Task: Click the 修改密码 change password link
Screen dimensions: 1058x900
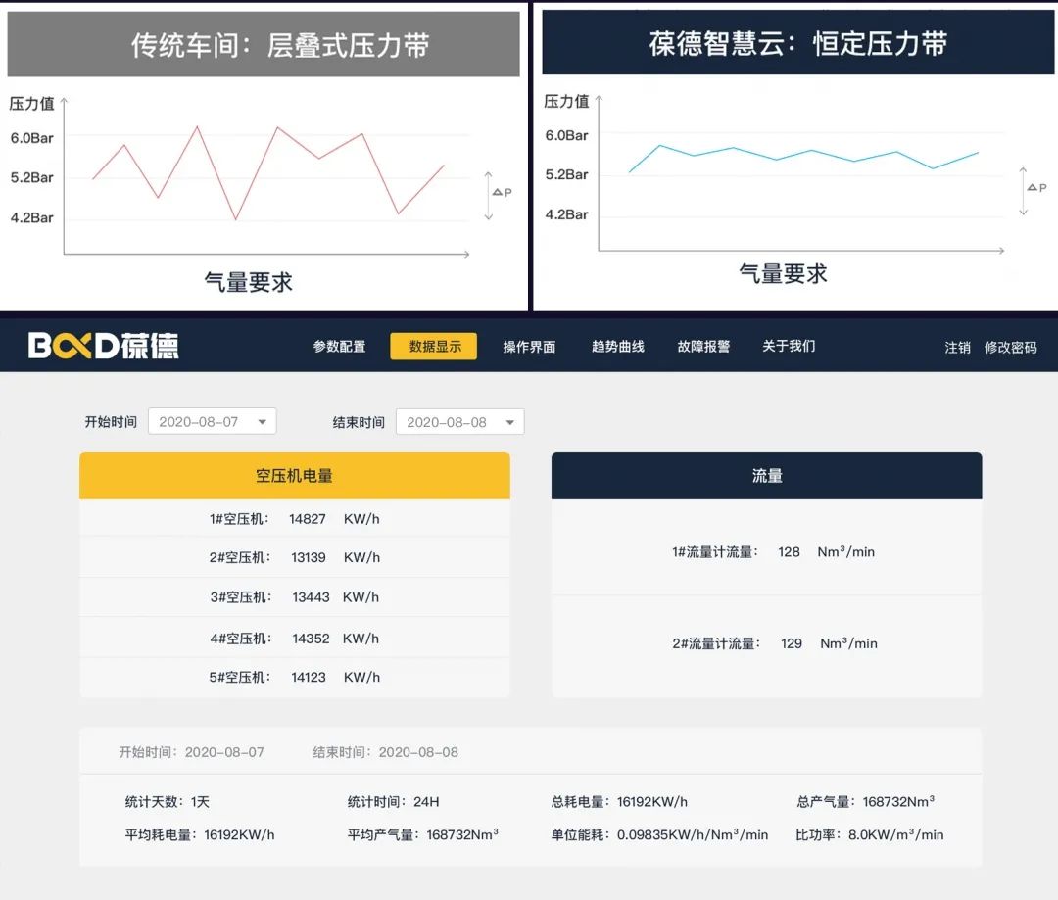Action: pyautogui.click(x=1011, y=346)
